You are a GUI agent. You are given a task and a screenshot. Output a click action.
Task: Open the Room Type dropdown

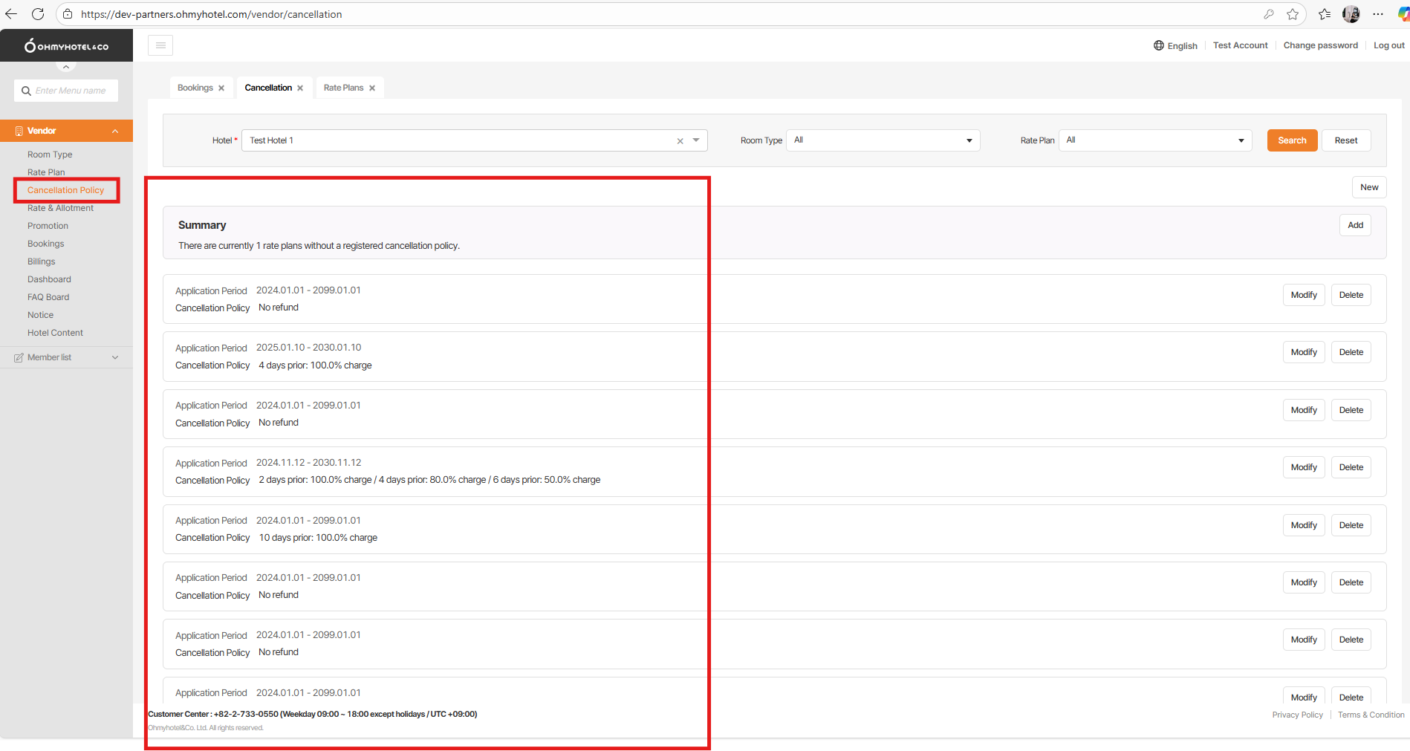coord(883,140)
